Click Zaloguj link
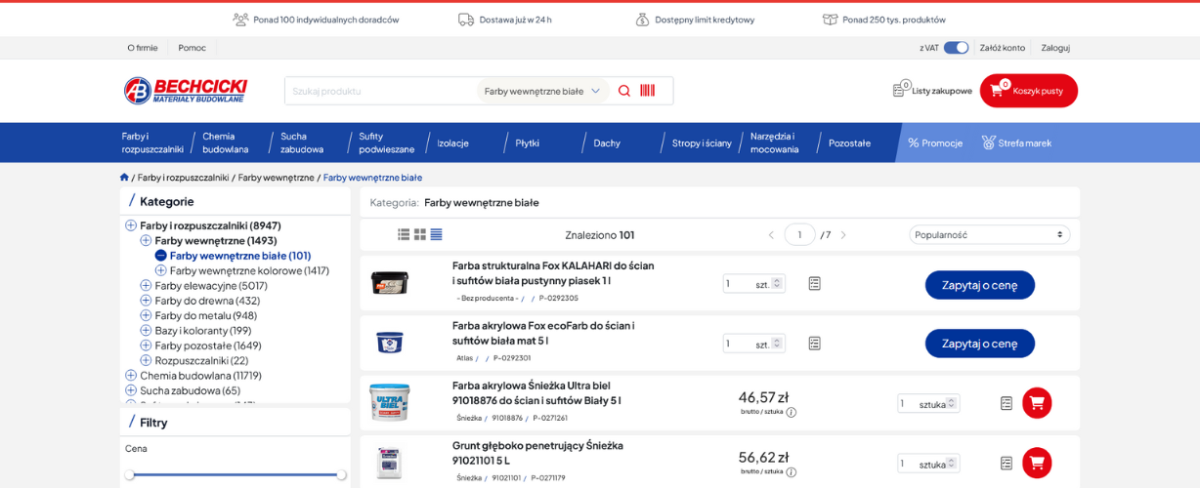Screen dimensions: 1200x488 [x=1055, y=48]
